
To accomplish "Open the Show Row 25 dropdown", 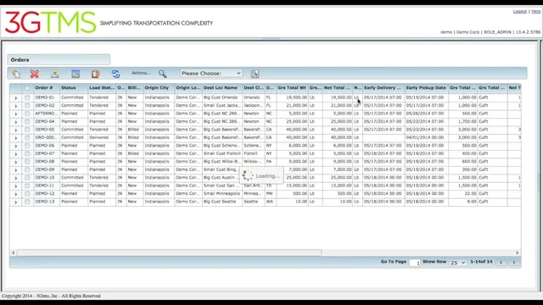I will tap(457, 263).
